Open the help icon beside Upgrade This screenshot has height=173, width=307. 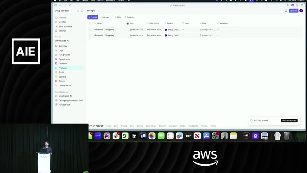286,11
